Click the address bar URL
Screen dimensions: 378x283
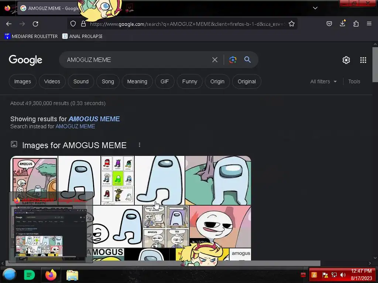(187, 24)
